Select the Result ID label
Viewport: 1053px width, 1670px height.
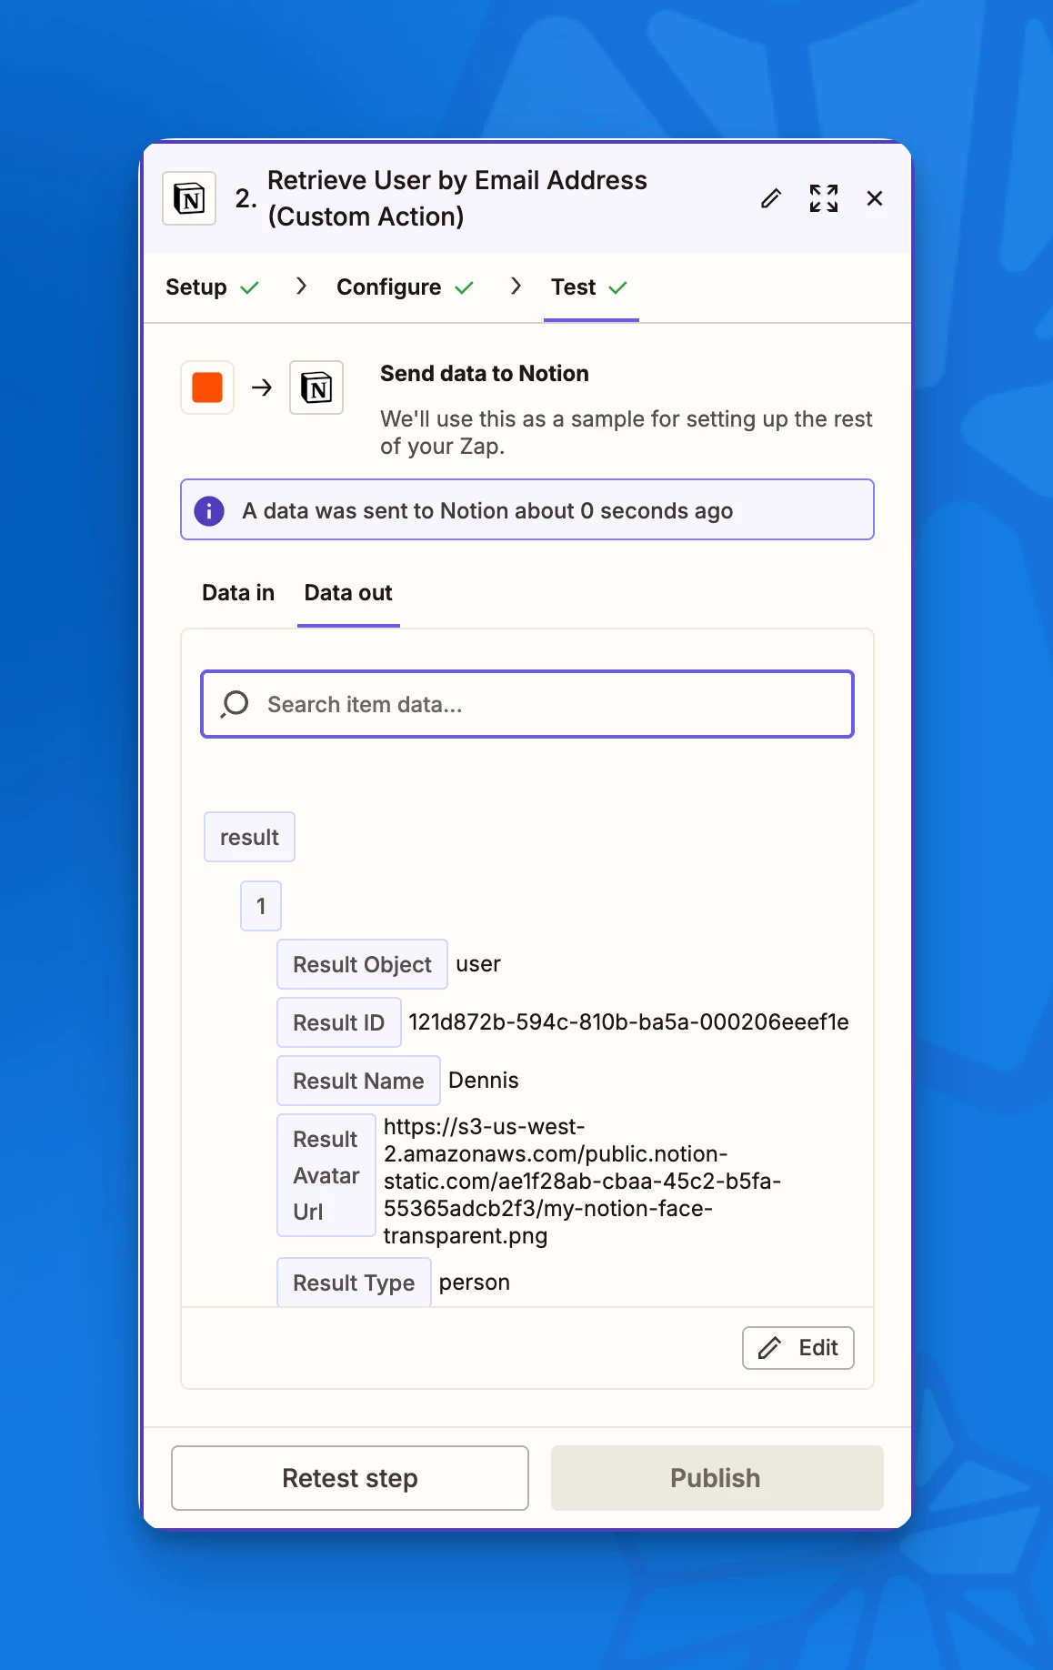coord(338,1022)
